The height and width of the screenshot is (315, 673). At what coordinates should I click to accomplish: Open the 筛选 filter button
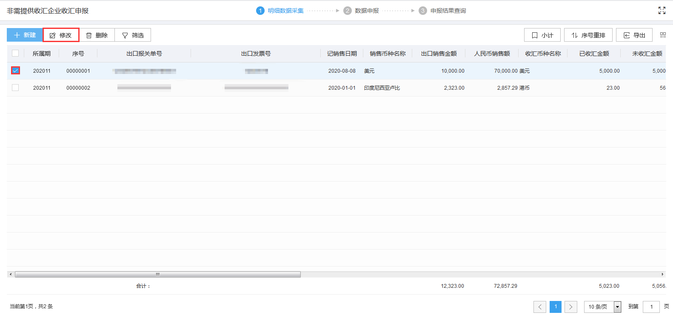(x=133, y=35)
